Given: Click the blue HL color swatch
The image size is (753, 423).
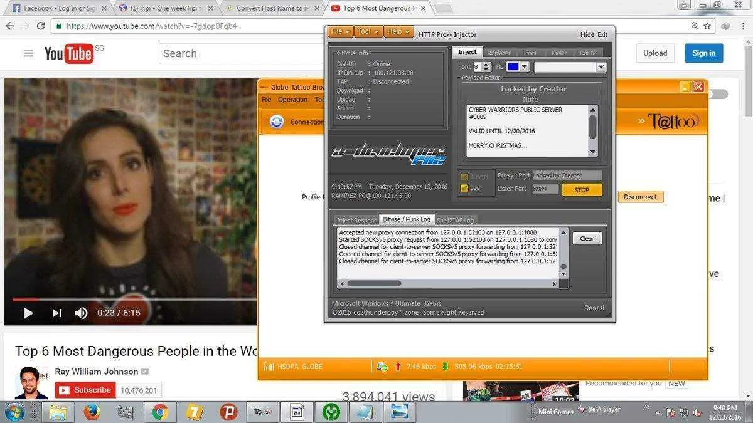Looking at the screenshot, I should click(x=513, y=66).
